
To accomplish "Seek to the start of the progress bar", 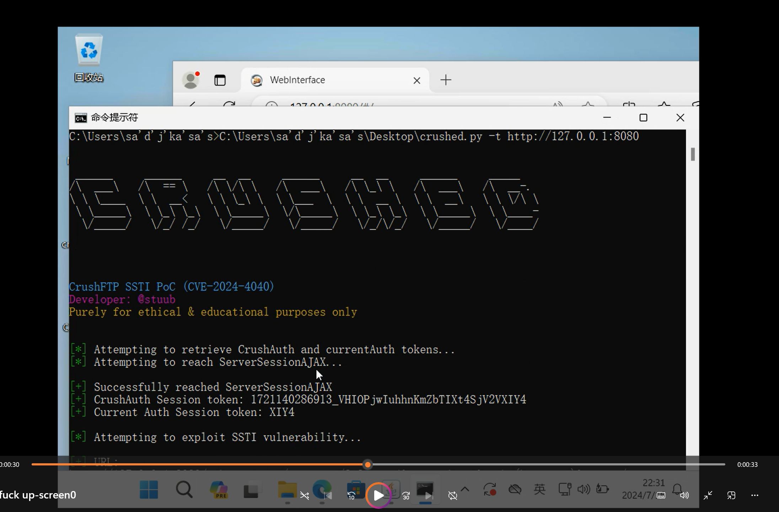I will (x=32, y=464).
